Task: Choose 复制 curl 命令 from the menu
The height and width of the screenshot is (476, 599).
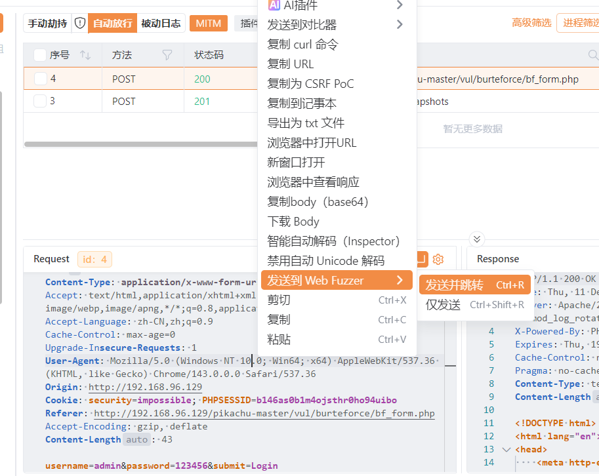Action: pyautogui.click(x=336, y=45)
